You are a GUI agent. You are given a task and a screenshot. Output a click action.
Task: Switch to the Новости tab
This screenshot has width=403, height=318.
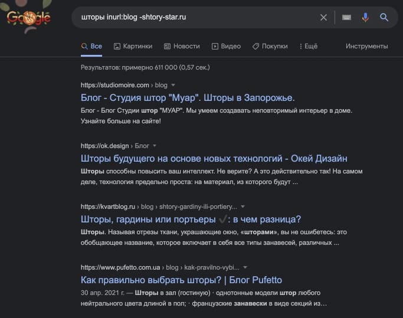click(182, 46)
